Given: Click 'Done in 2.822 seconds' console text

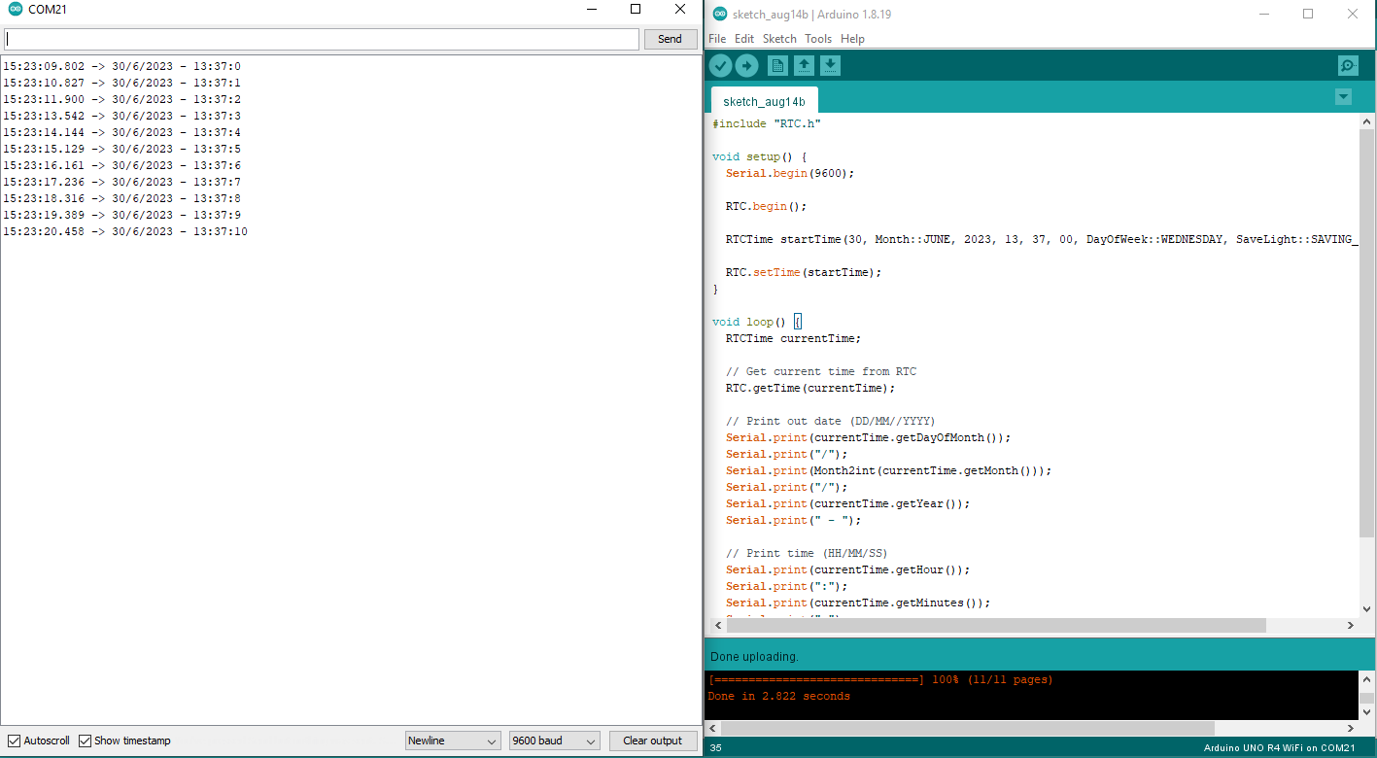Looking at the screenshot, I should click(x=778, y=696).
